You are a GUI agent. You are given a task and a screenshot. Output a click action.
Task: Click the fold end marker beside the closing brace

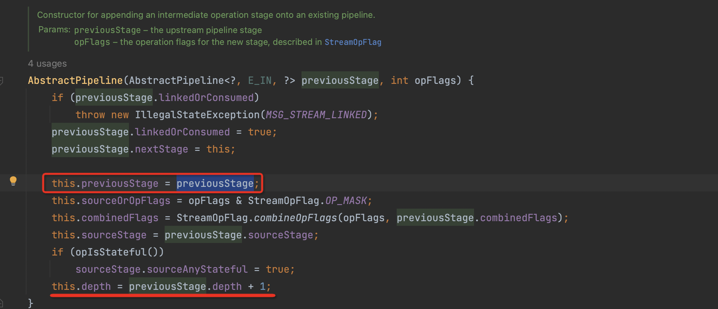coord(1,302)
